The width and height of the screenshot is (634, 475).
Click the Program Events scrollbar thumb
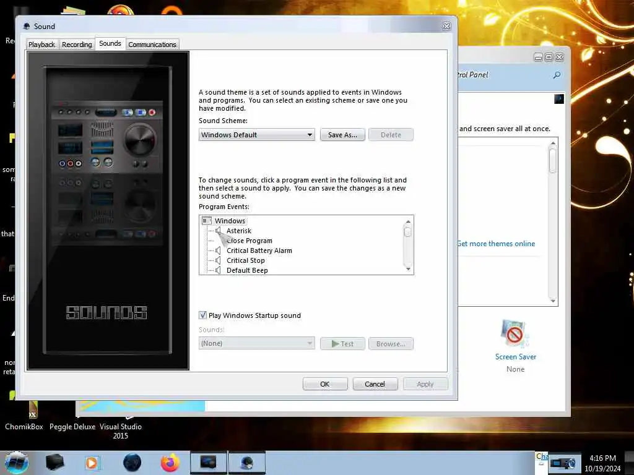[408, 232]
